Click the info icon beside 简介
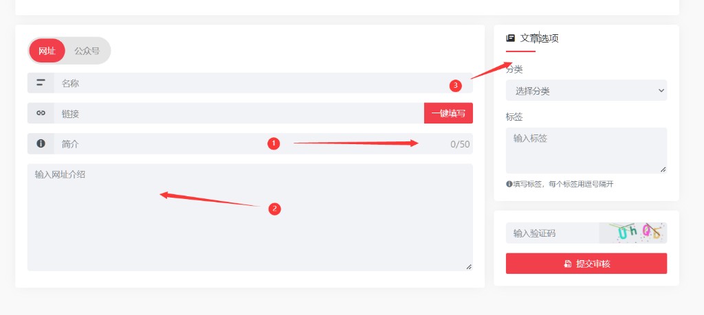This screenshot has width=704, height=315. 41,143
